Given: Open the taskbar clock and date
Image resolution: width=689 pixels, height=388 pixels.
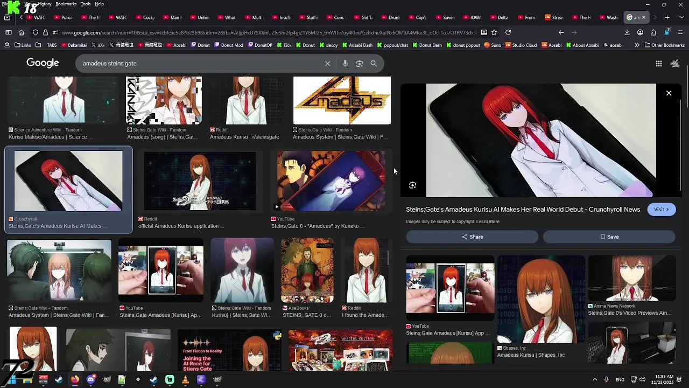Looking at the screenshot, I should tap(665, 379).
